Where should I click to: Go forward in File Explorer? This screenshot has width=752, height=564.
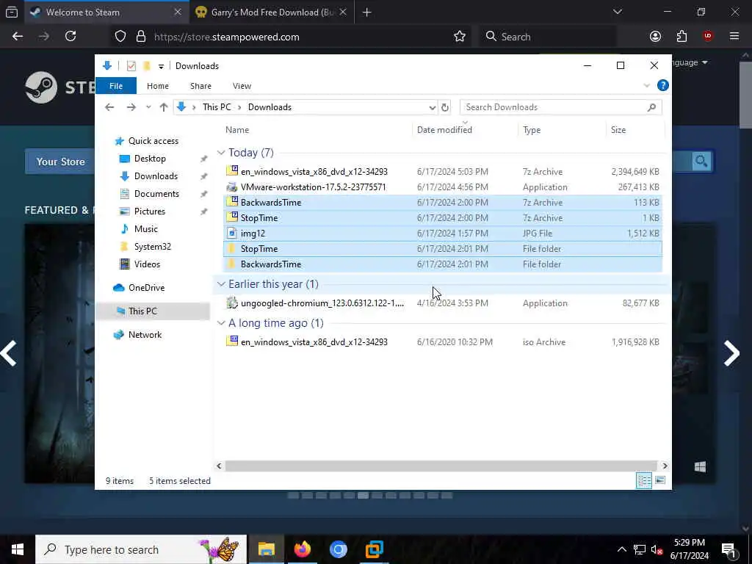tap(131, 107)
